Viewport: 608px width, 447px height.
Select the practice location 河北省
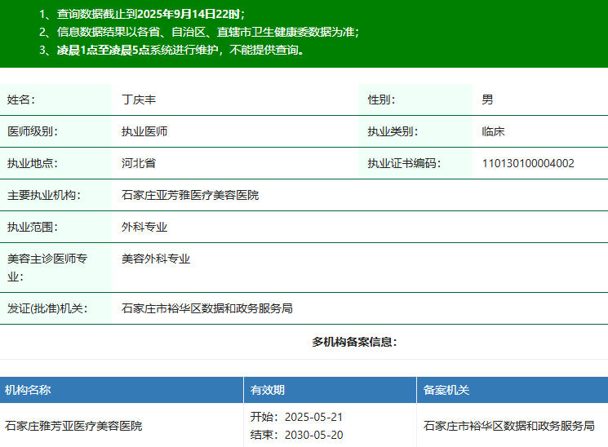(139, 163)
